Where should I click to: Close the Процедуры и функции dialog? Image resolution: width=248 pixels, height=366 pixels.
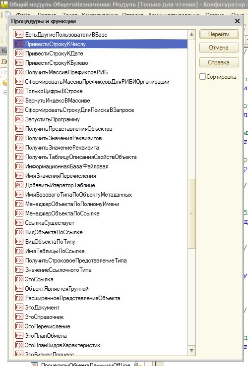(x=237, y=21)
